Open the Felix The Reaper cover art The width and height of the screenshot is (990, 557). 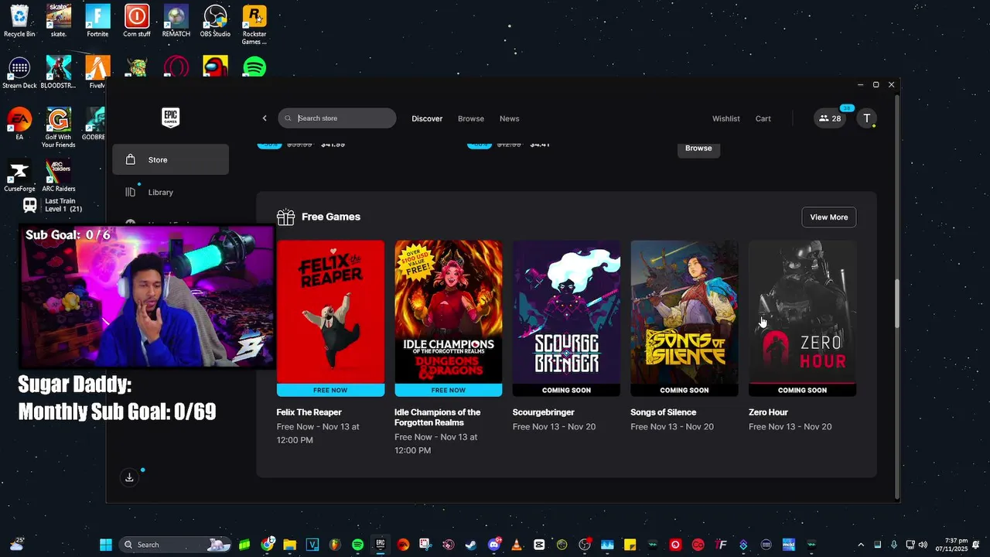pyautogui.click(x=330, y=318)
